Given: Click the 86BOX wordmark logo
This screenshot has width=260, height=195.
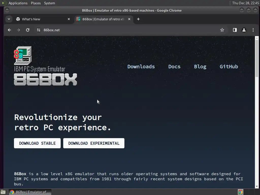Looking at the screenshot, I should click(x=45, y=79).
